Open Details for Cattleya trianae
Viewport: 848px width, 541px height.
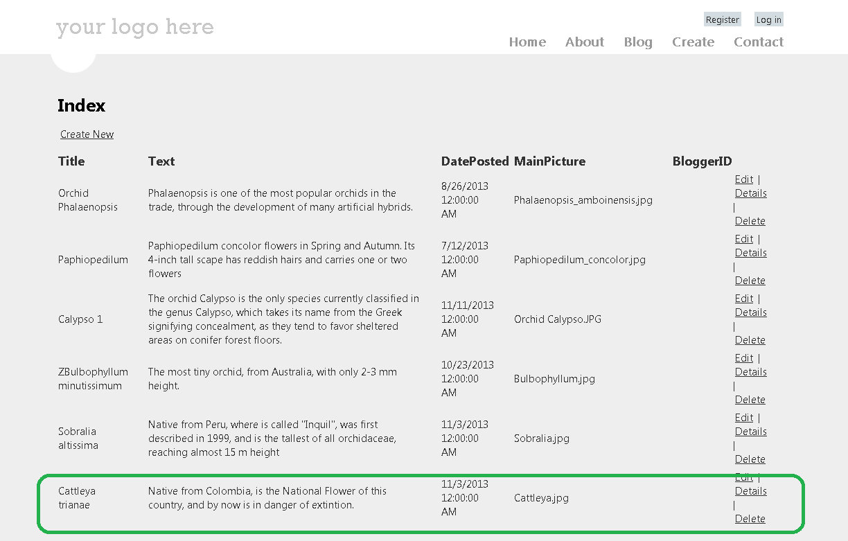point(750,491)
